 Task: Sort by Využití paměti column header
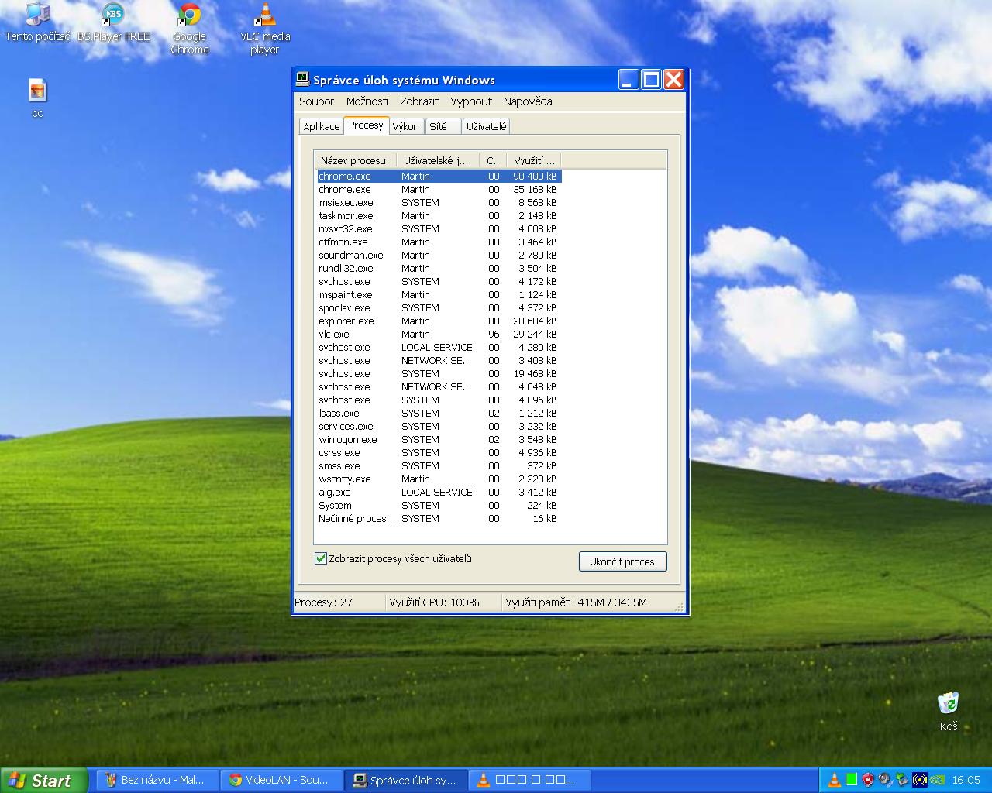[533, 160]
